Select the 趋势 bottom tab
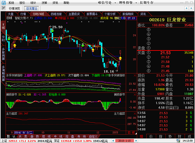 point(34,137)
